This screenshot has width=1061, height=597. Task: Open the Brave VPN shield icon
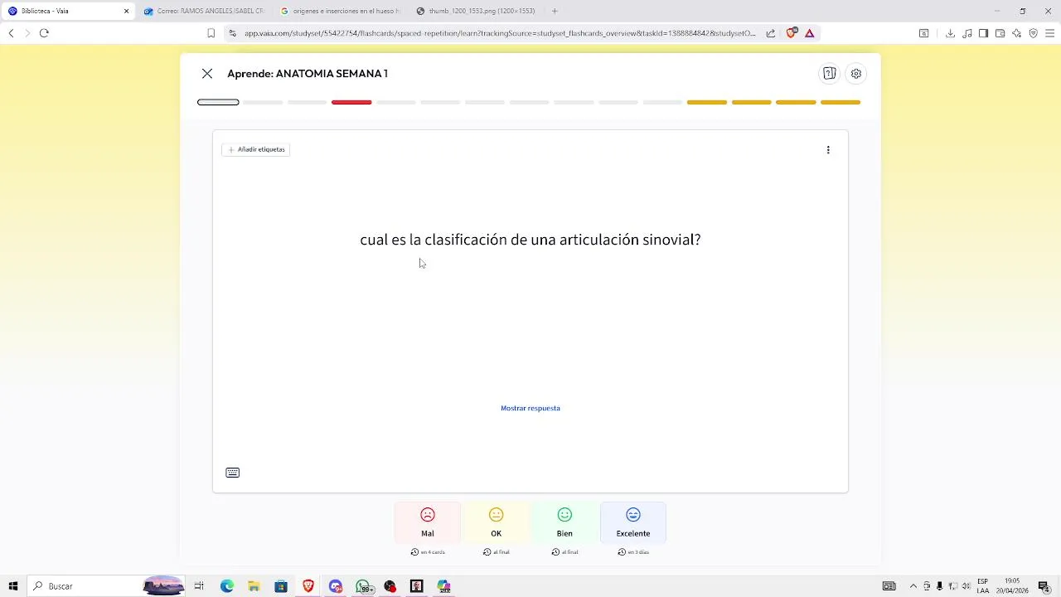tap(1033, 33)
